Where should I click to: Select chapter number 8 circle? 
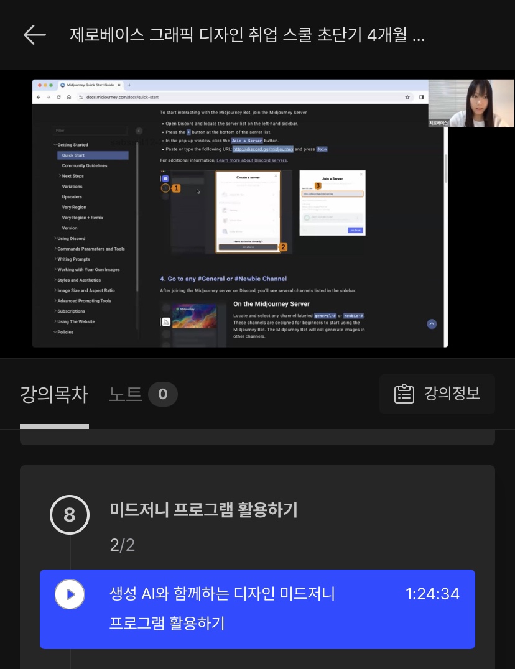click(x=70, y=515)
